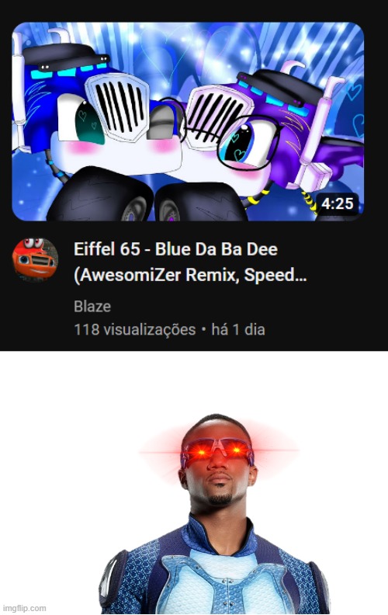
Task: Click the blue truck's grille
Action: click(117, 106)
